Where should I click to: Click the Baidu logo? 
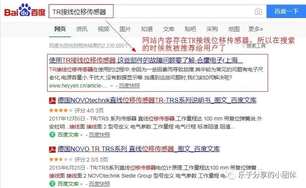pyautogui.click(x=25, y=10)
